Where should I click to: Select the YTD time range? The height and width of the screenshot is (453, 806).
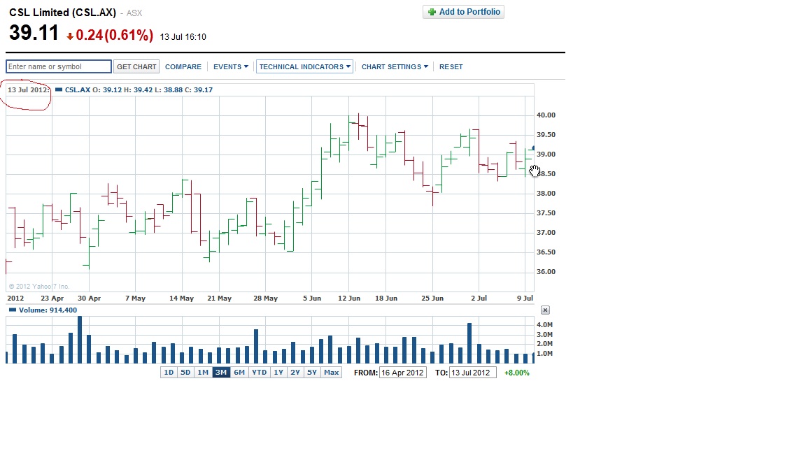tap(259, 373)
